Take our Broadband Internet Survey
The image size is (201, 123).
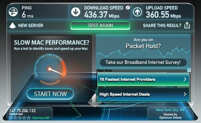143,62
